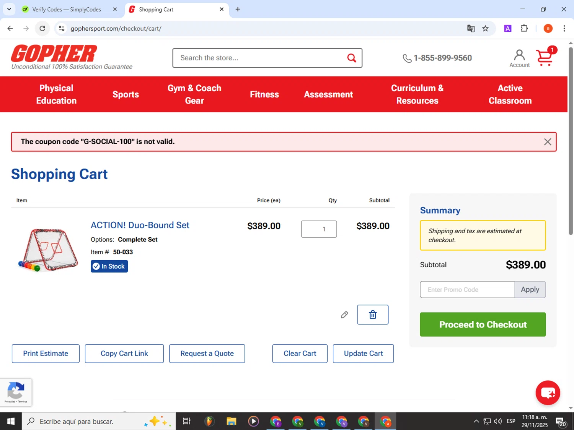Bookmark this page with the star icon

(x=485, y=28)
